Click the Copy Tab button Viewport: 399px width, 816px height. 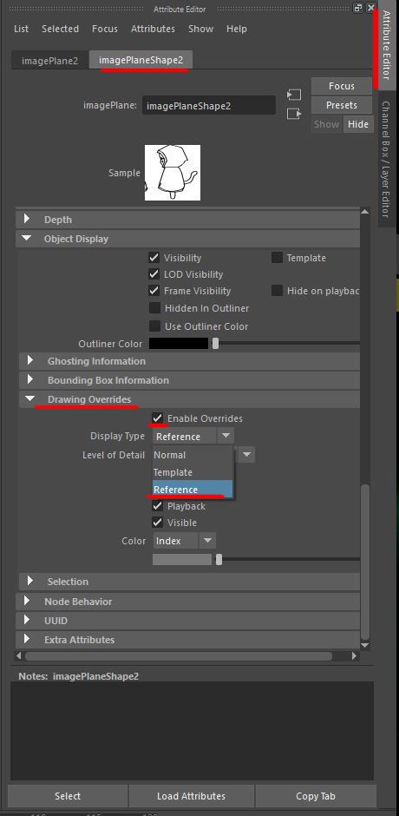coord(315,796)
